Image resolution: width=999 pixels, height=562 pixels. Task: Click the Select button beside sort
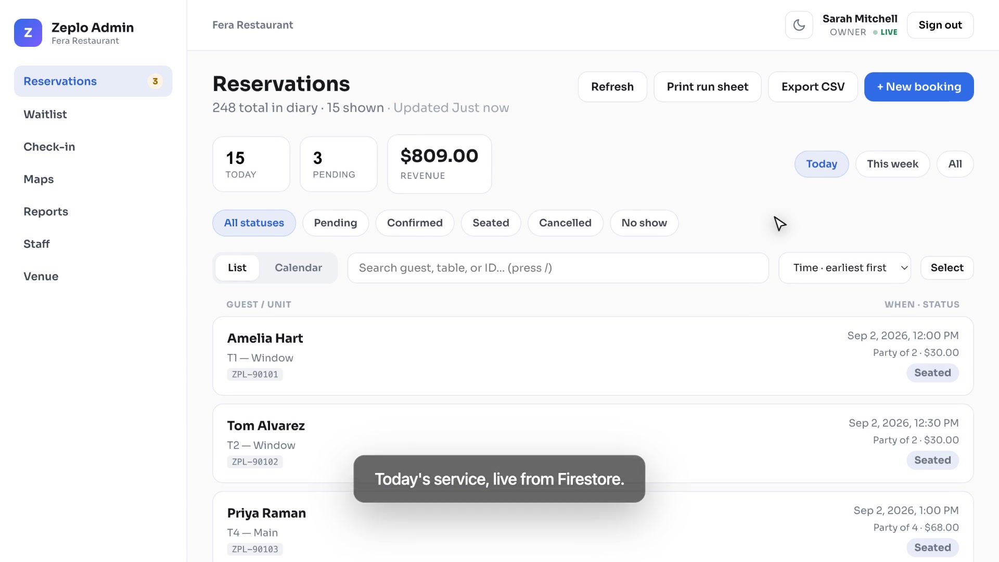click(x=947, y=268)
